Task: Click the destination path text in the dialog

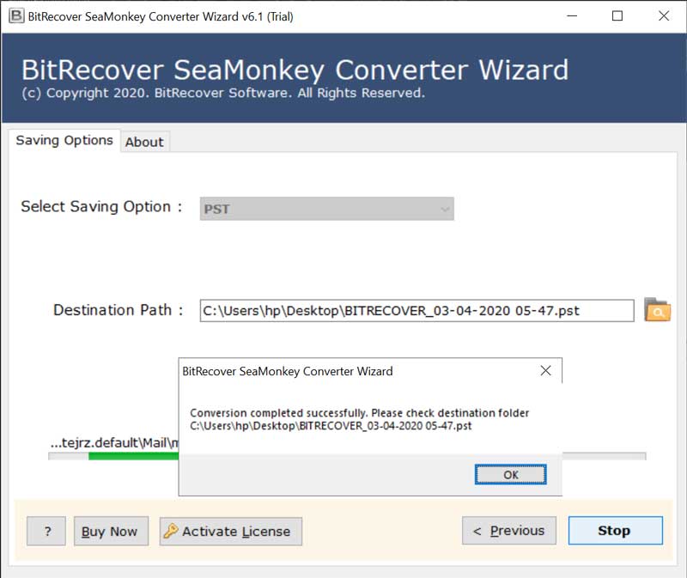Action: [331, 426]
